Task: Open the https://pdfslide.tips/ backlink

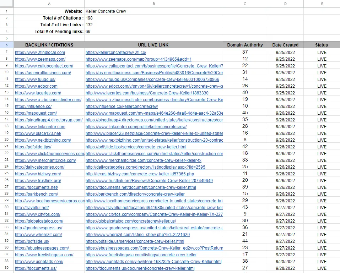Action: 33,147
